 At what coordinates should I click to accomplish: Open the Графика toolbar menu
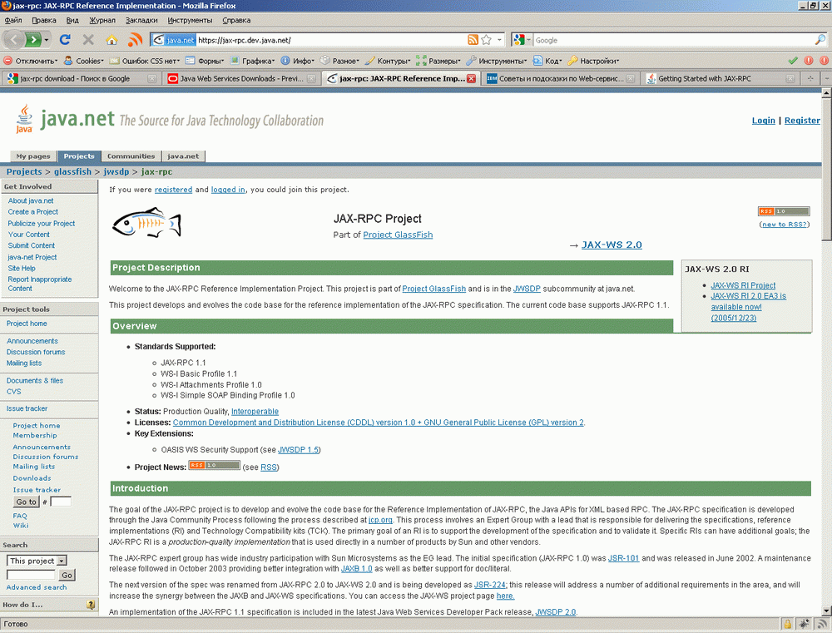tap(253, 61)
